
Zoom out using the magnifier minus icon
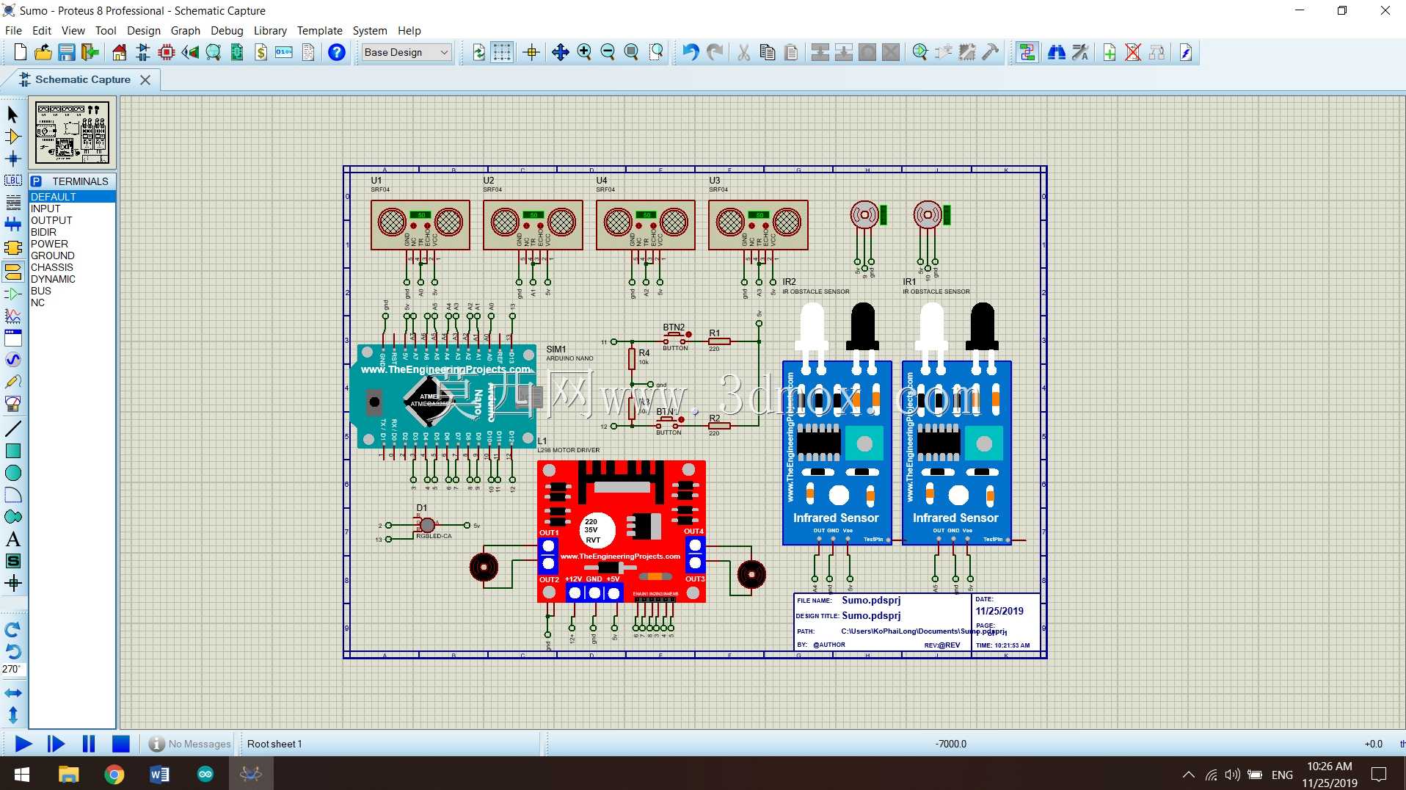(608, 52)
